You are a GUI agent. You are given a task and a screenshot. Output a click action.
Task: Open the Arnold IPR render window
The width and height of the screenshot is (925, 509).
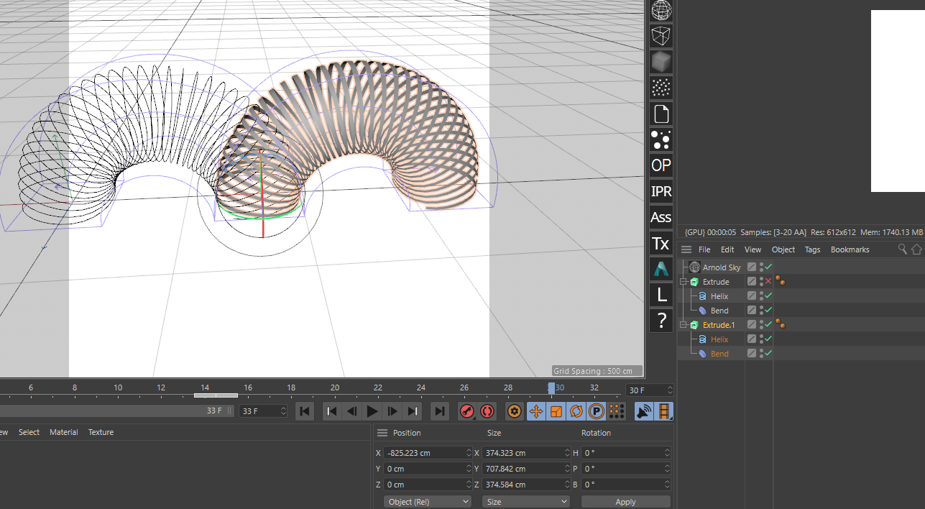click(661, 191)
